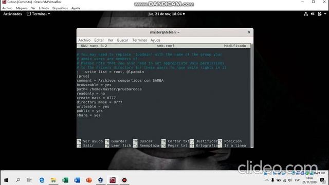
Task: Open the VirtualBox Entrada menu
Action: (44, 8)
